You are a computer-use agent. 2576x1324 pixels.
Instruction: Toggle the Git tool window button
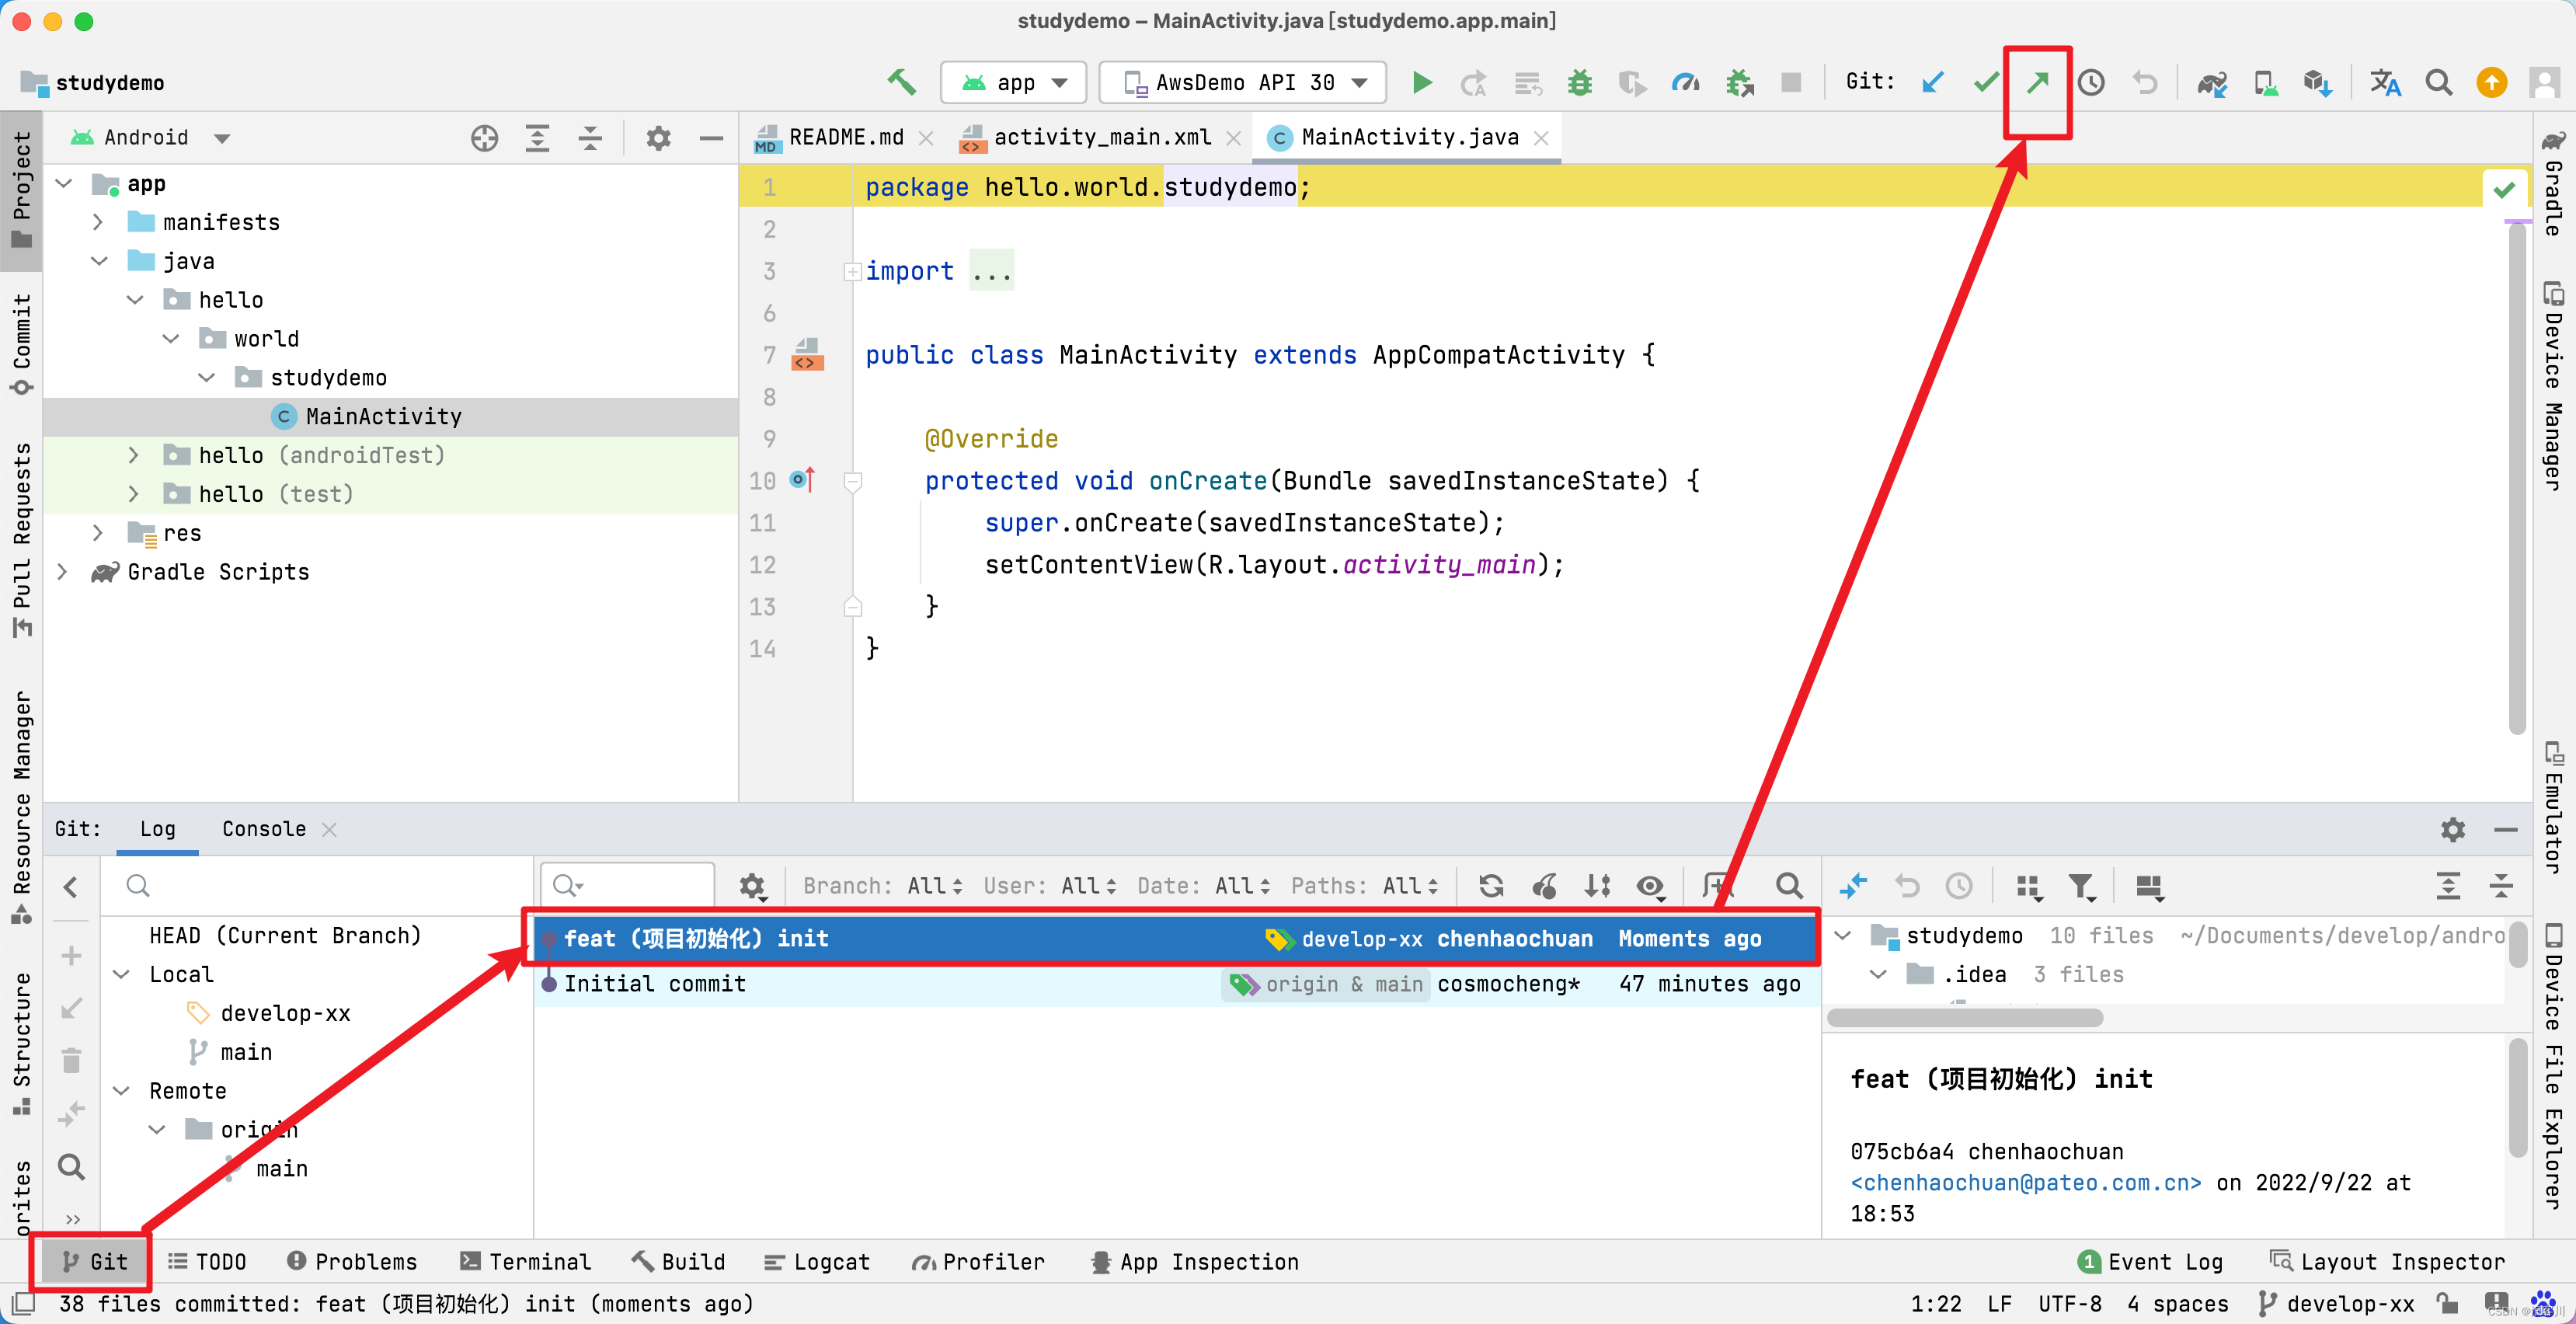[93, 1262]
